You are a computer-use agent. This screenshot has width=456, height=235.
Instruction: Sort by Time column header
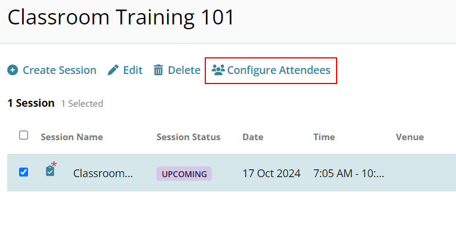coord(324,137)
